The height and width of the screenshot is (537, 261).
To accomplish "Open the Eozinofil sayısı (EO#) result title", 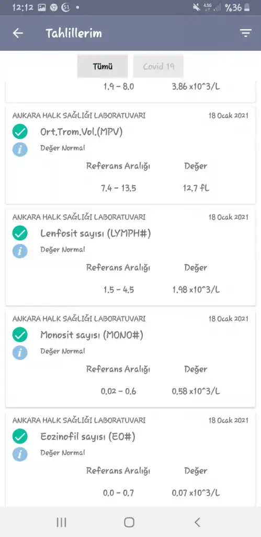I will [88, 437].
